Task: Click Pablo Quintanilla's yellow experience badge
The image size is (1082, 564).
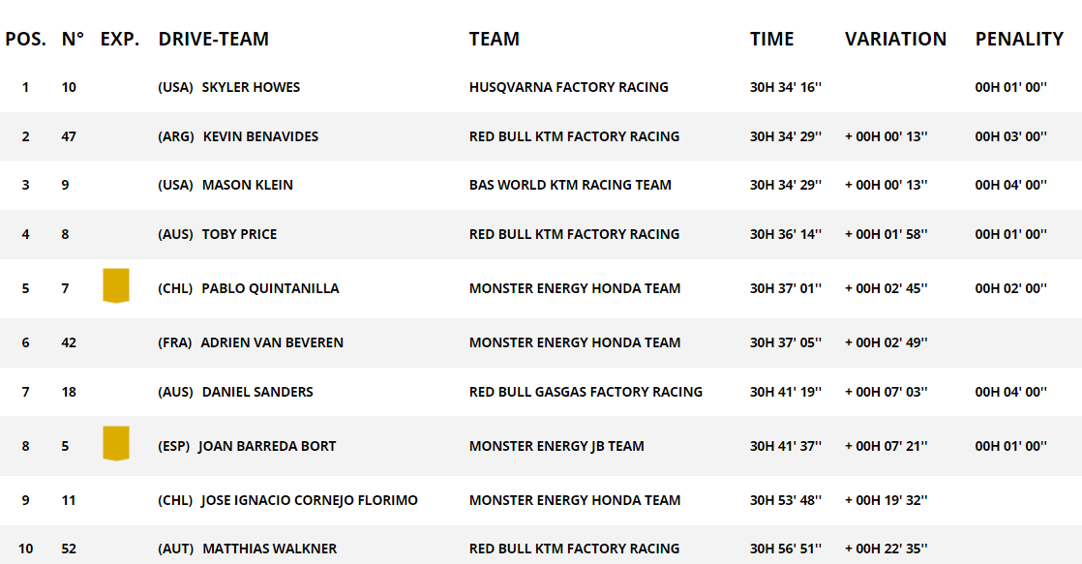Action: pos(116,285)
